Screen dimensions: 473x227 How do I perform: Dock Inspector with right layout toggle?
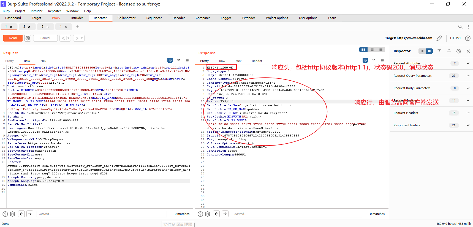(429, 51)
